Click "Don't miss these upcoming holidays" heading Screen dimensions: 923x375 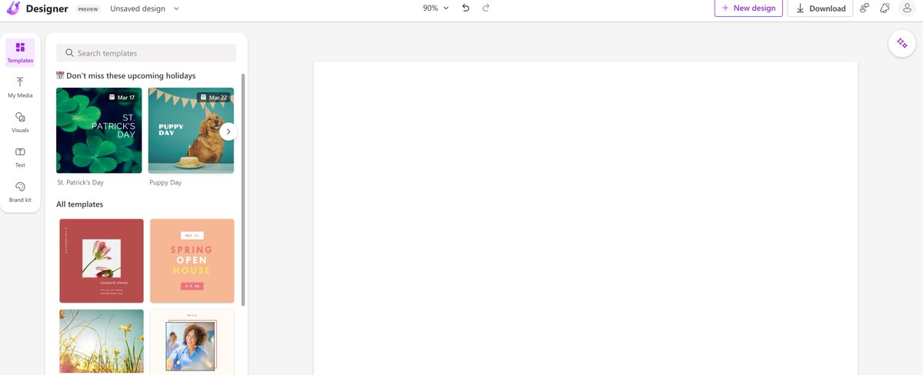131,76
